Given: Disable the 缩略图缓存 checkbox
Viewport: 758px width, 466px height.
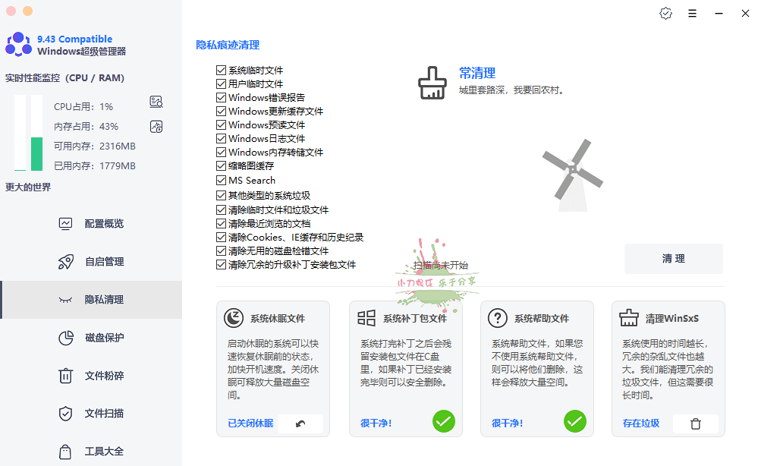Looking at the screenshot, I should pos(222,166).
